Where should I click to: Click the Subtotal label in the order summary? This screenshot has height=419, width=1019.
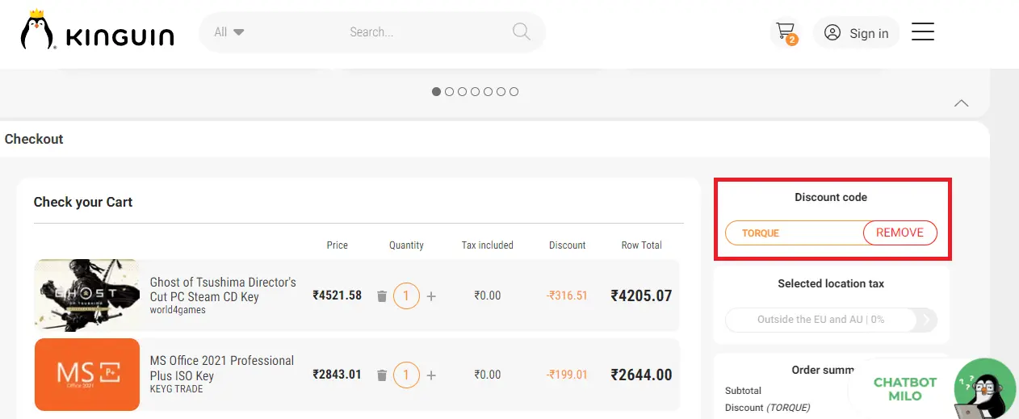coord(743,391)
